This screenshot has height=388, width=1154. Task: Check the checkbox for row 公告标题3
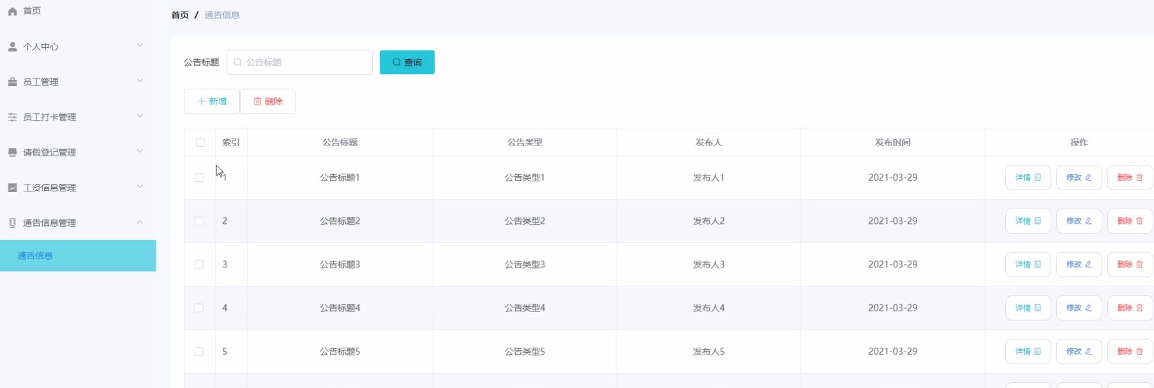(199, 264)
